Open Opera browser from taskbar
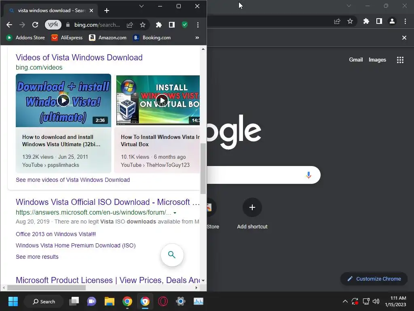 tap(163, 301)
